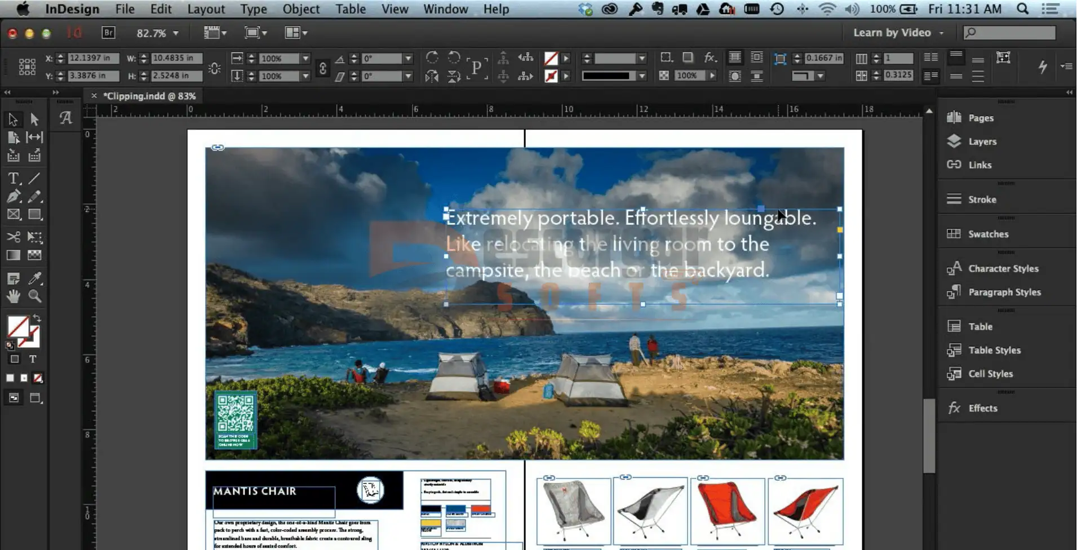The width and height of the screenshot is (1077, 550).
Task: Select the Gradient Feather tool
Action: tap(34, 255)
